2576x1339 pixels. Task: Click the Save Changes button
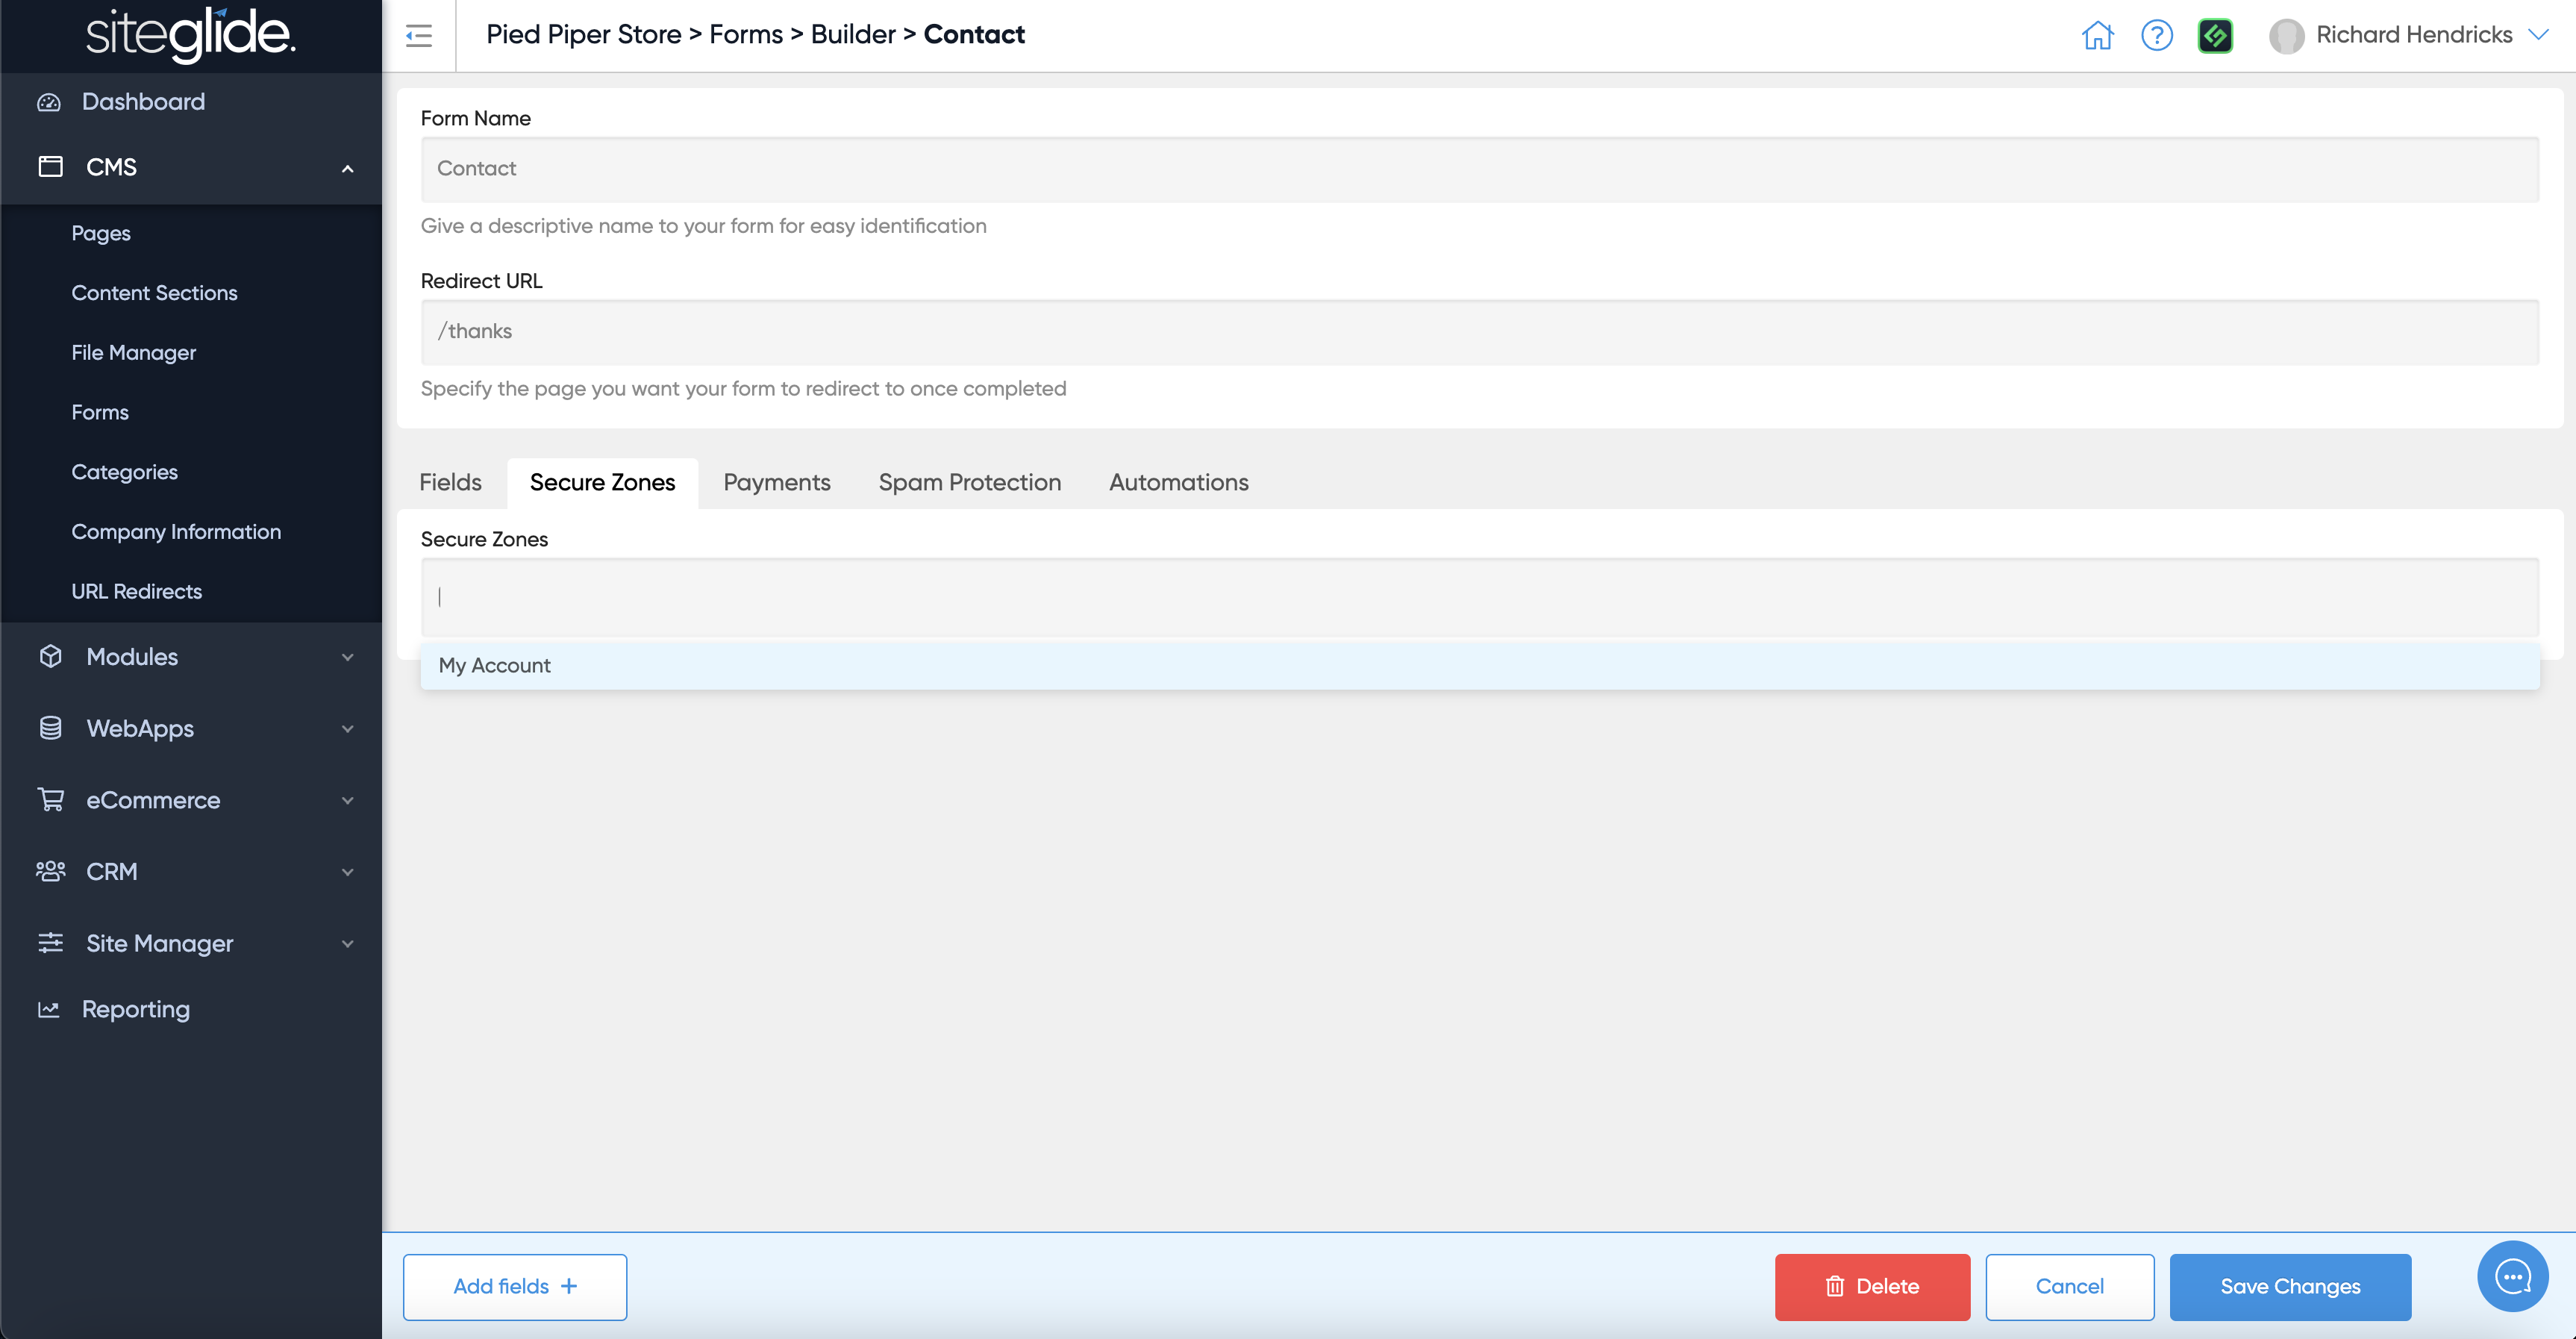(x=2290, y=1287)
